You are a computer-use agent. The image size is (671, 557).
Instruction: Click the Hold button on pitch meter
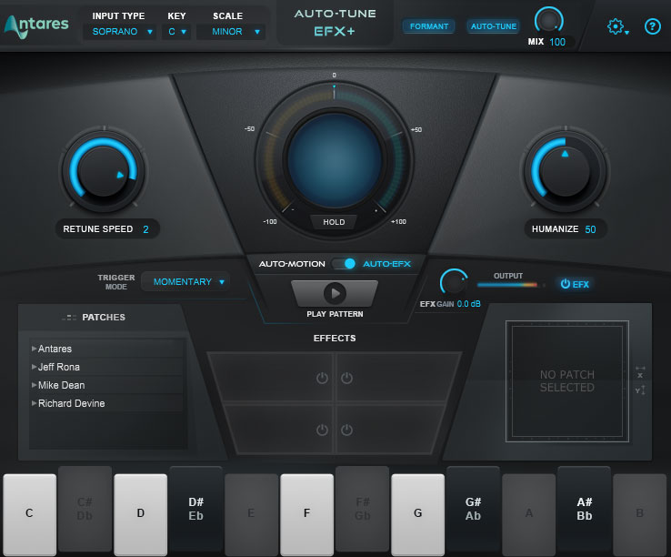click(334, 222)
